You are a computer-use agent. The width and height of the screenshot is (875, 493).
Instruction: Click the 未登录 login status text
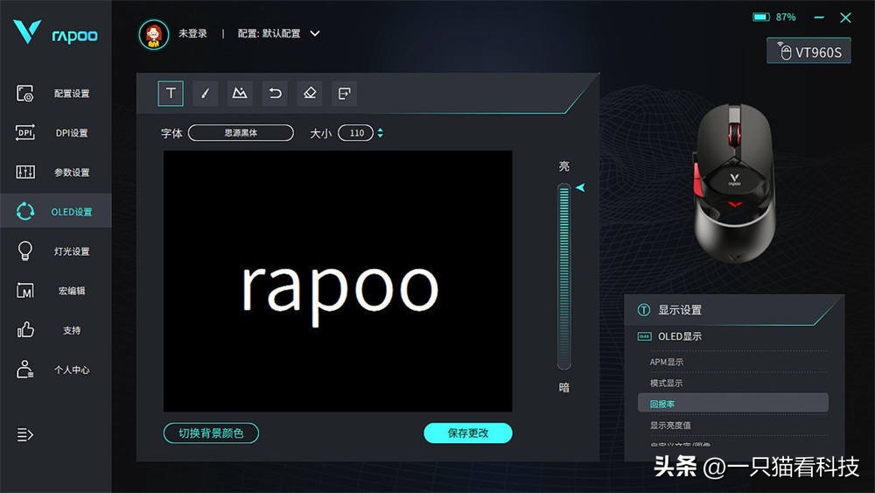[x=192, y=33]
